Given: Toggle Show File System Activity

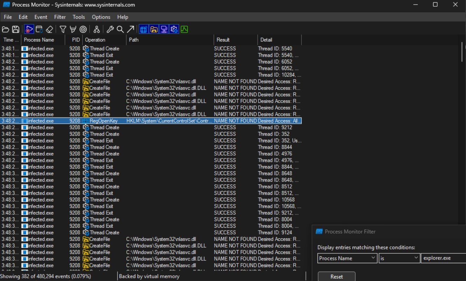Looking at the screenshot, I should click(154, 29).
